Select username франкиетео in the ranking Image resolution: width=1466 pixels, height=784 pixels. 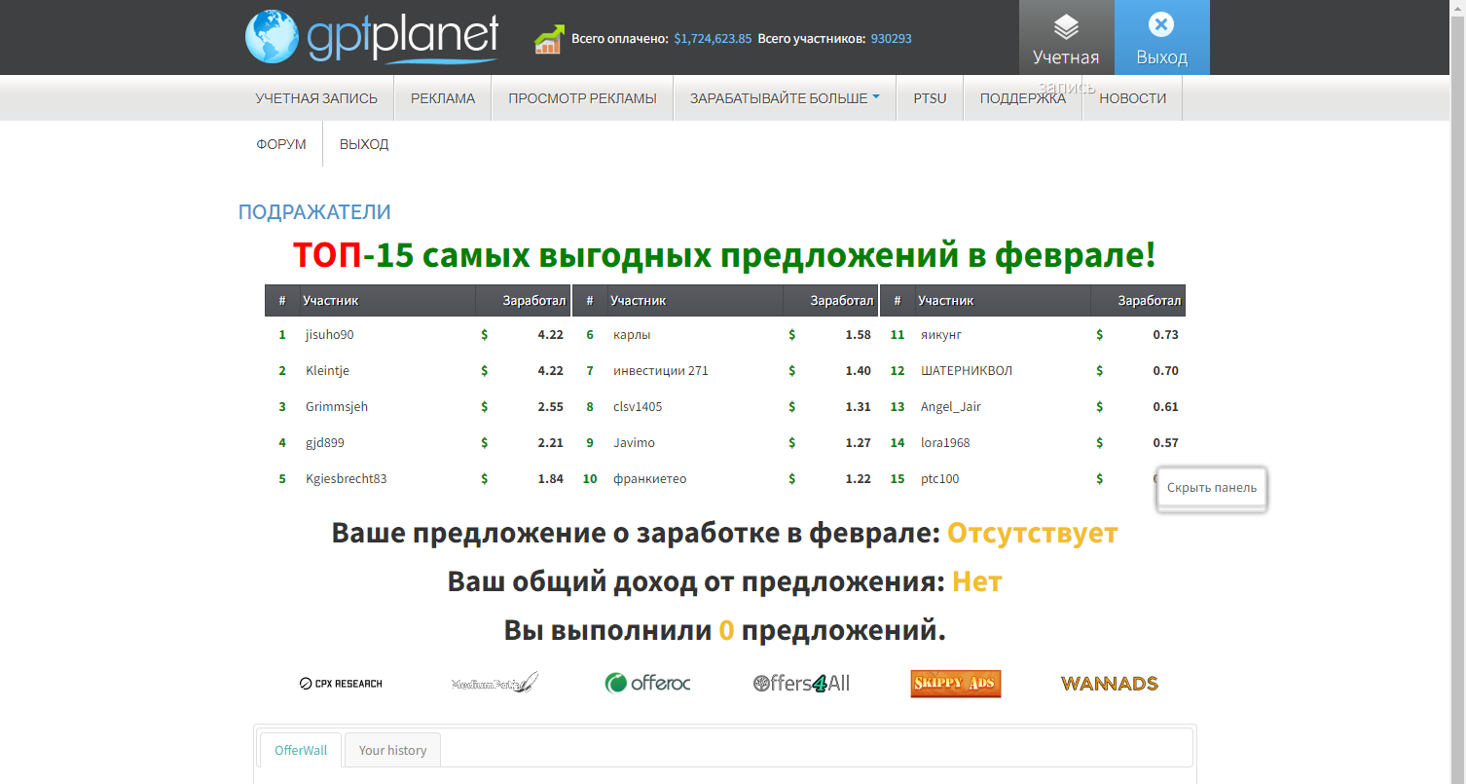650,479
